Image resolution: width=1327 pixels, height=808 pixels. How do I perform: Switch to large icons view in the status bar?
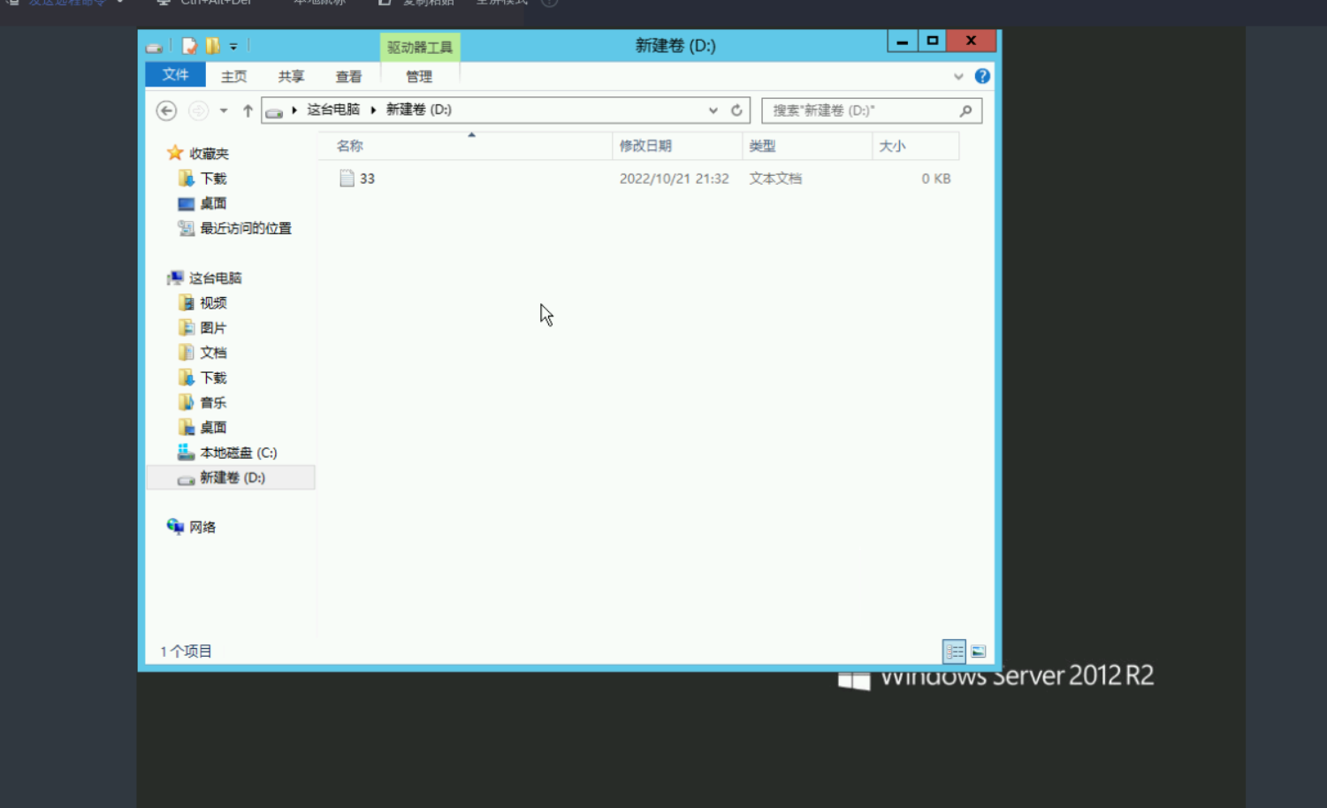[x=979, y=652]
